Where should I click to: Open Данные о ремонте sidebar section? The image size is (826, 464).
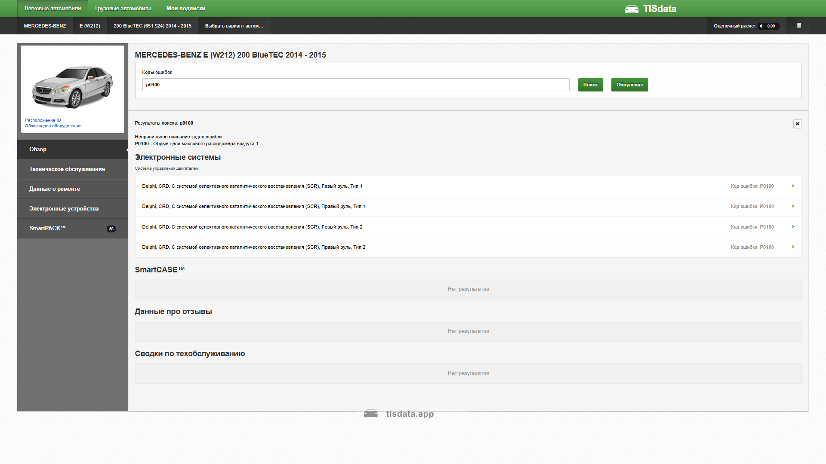[x=73, y=189]
